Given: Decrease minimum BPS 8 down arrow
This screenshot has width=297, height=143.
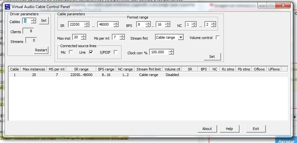Looking at the screenshot, I should 148,26.
